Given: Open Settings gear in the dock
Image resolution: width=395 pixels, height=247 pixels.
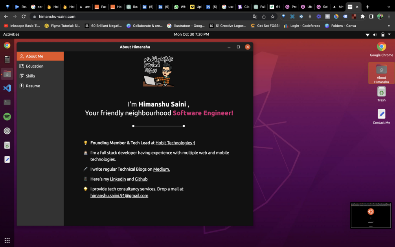Looking at the screenshot, I should tap(7, 131).
